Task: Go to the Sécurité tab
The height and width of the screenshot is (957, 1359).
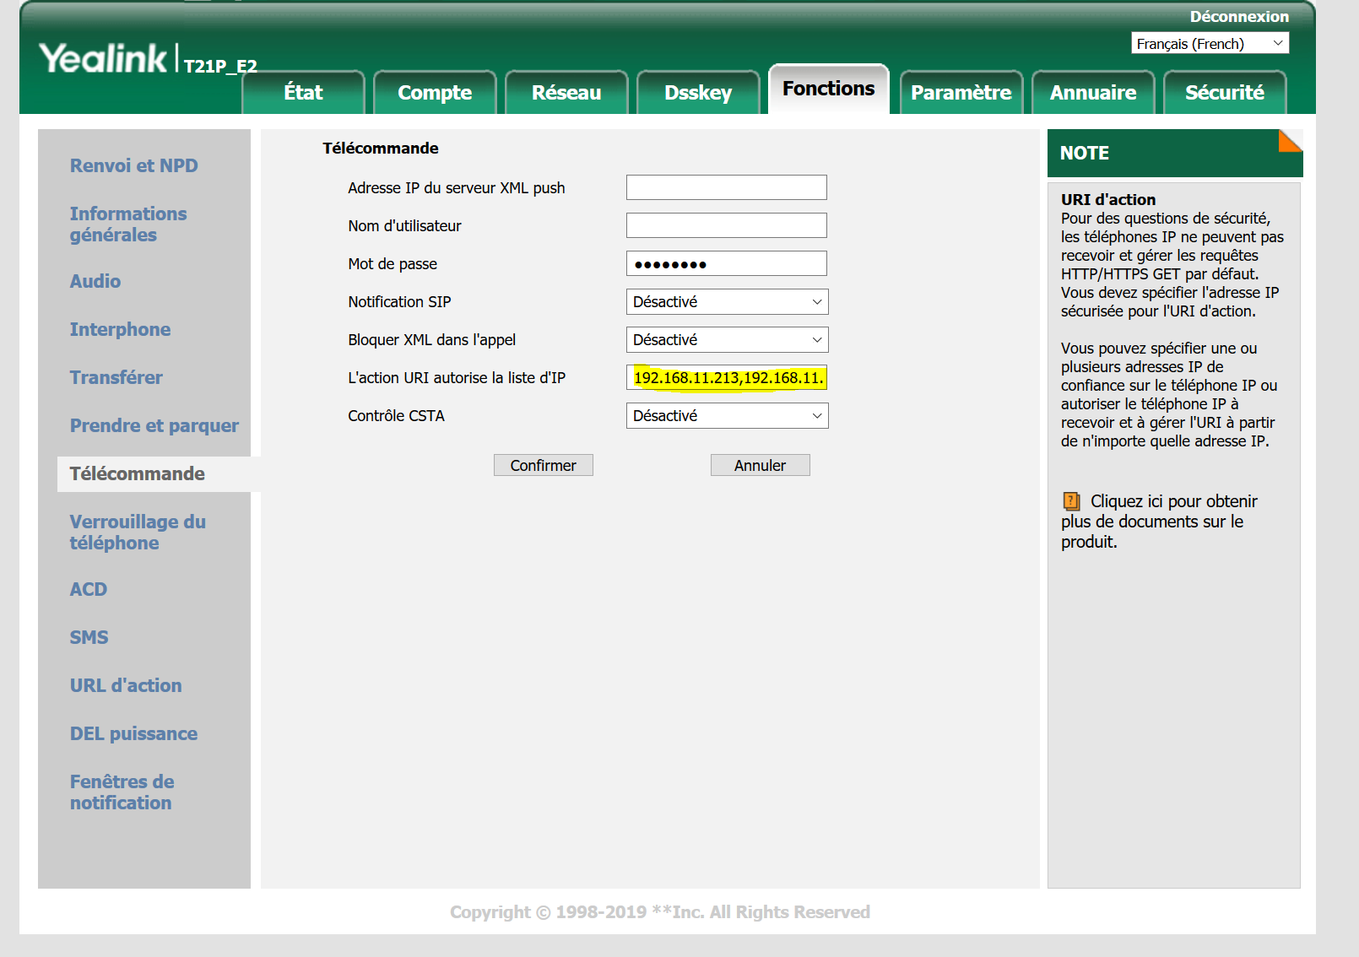Action: coord(1224,93)
